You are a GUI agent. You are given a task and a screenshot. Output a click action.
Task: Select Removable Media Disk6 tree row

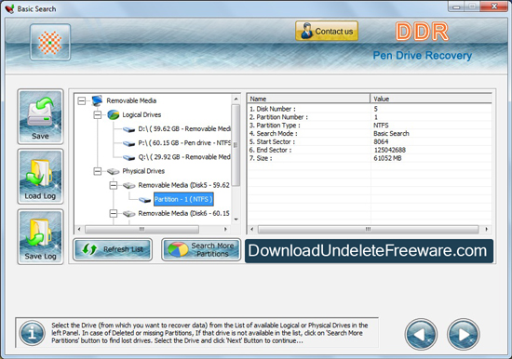[x=183, y=213]
